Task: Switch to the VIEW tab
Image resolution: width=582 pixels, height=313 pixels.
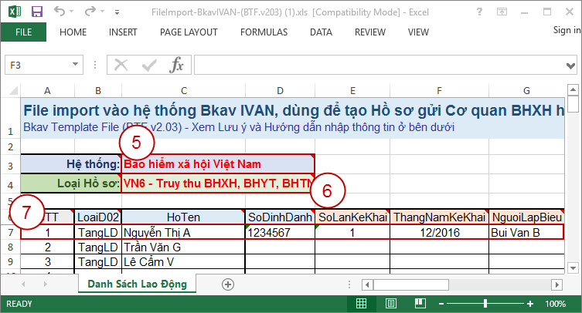Action: coord(418,32)
